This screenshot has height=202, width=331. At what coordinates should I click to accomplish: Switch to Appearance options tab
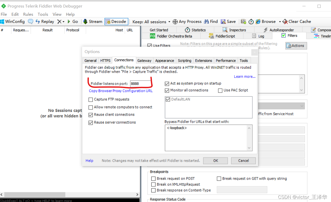[x=165, y=61]
